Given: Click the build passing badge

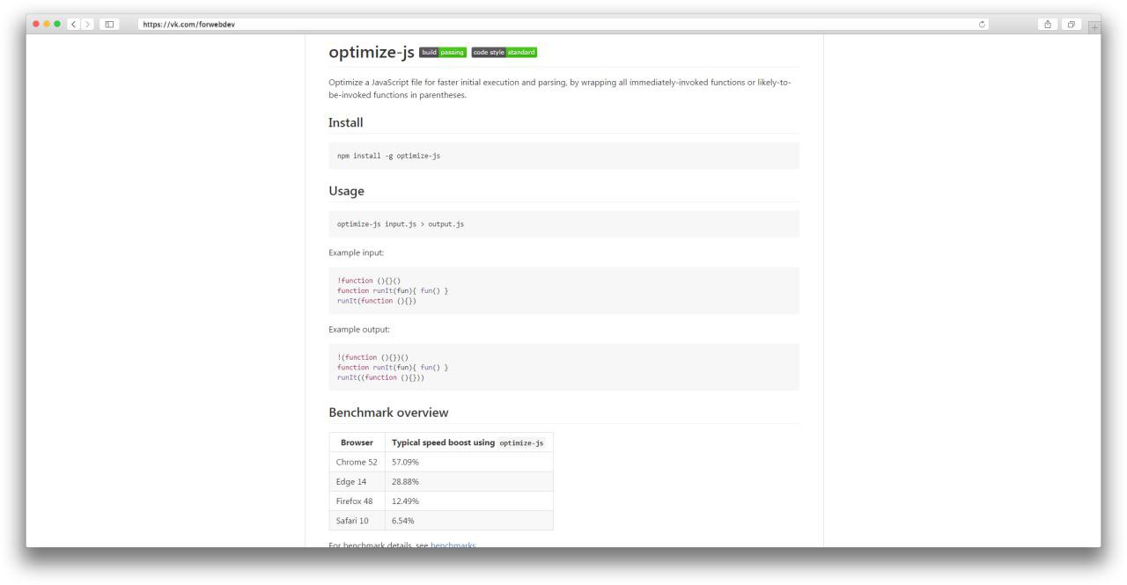Looking at the screenshot, I should click(x=443, y=52).
